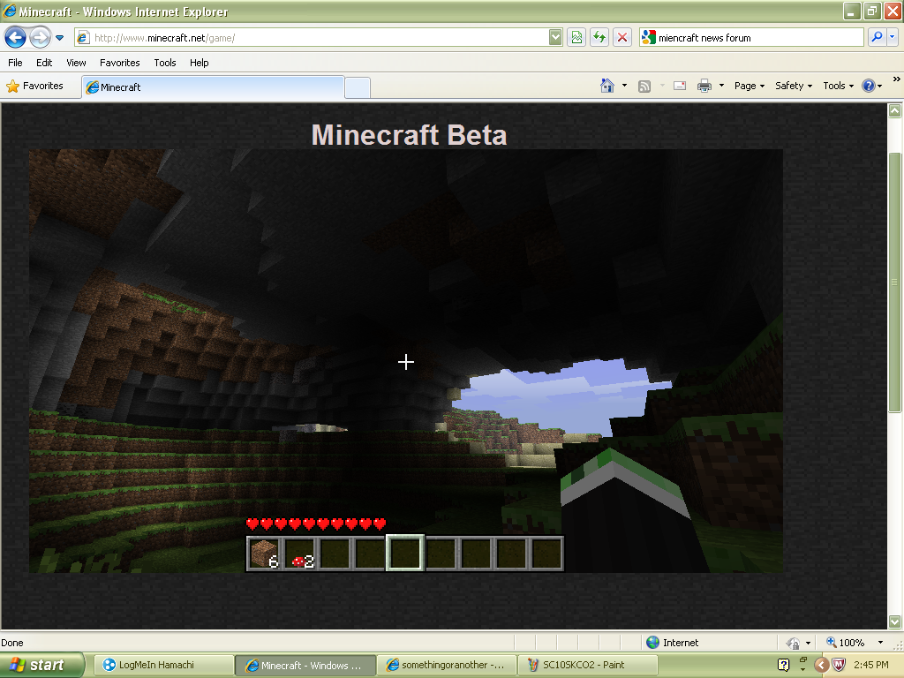This screenshot has height=678, width=904.
Task: Select the last empty hotbar slot
Action: click(546, 554)
